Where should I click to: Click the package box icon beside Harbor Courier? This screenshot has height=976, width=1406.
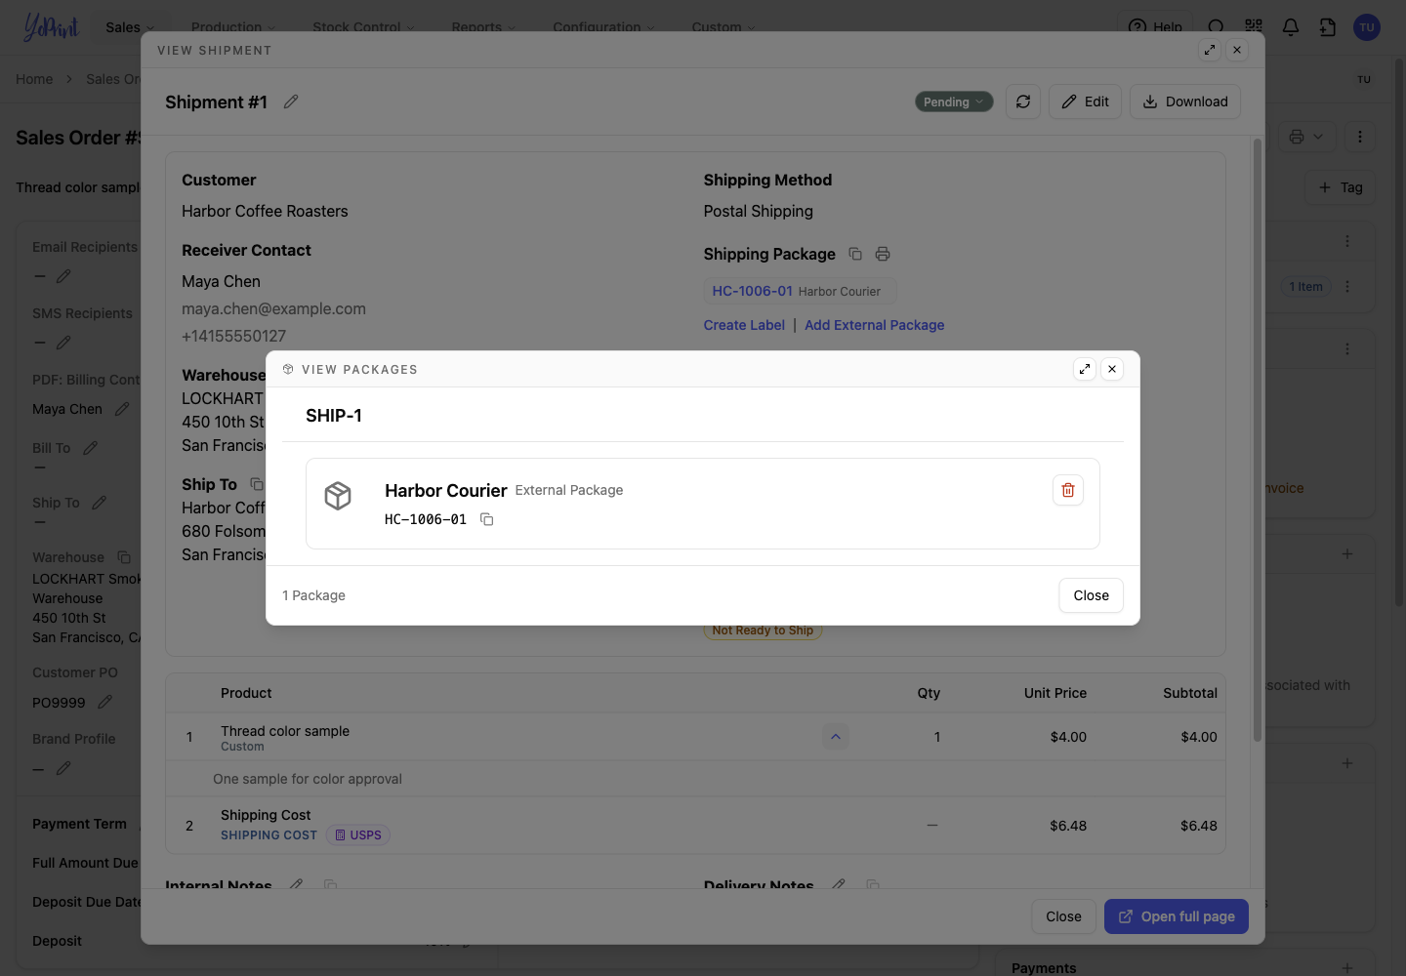coord(338,496)
